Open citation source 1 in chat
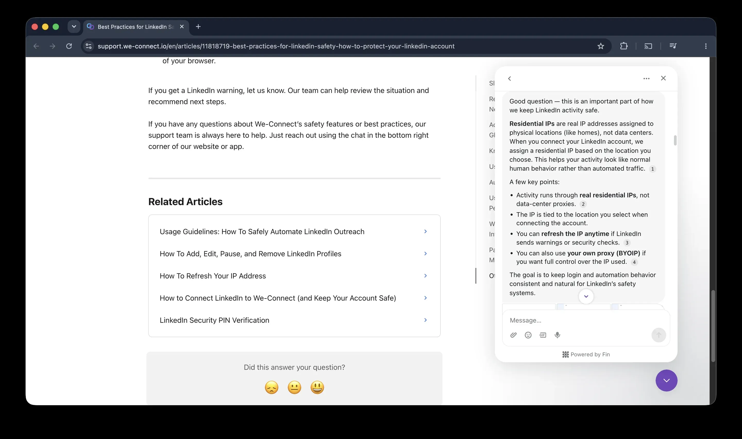Image resolution: width=742 pixels, height=439 pixels. [x=652, y=169]
